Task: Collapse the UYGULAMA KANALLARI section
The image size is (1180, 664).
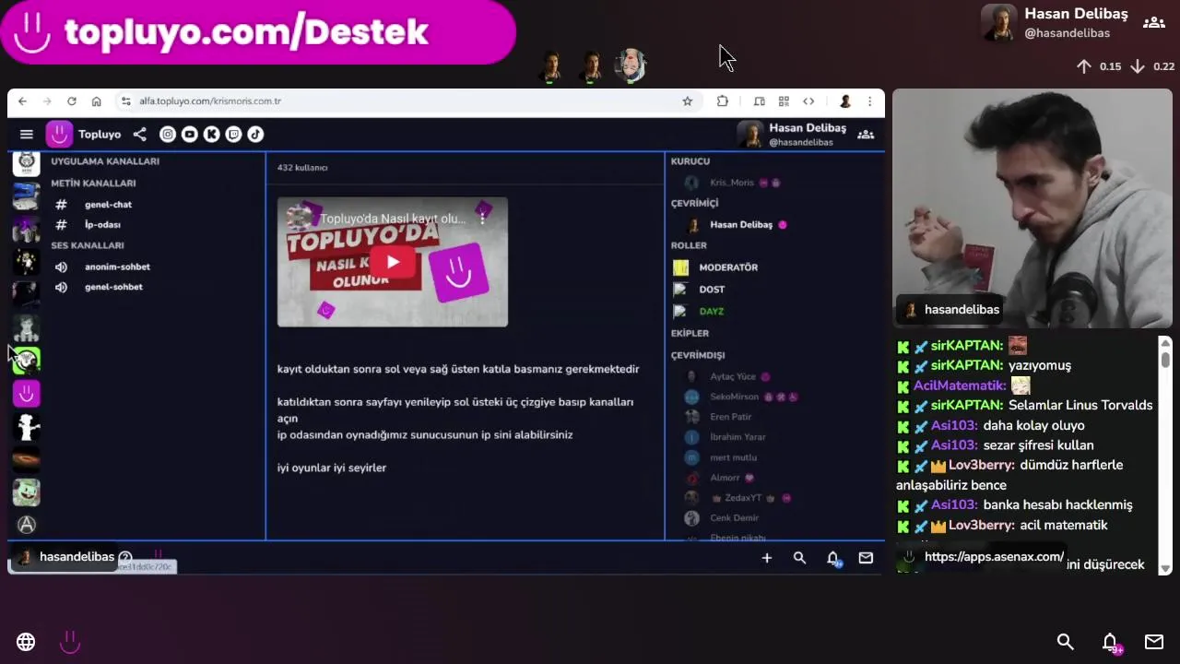Action: [105, 161]
